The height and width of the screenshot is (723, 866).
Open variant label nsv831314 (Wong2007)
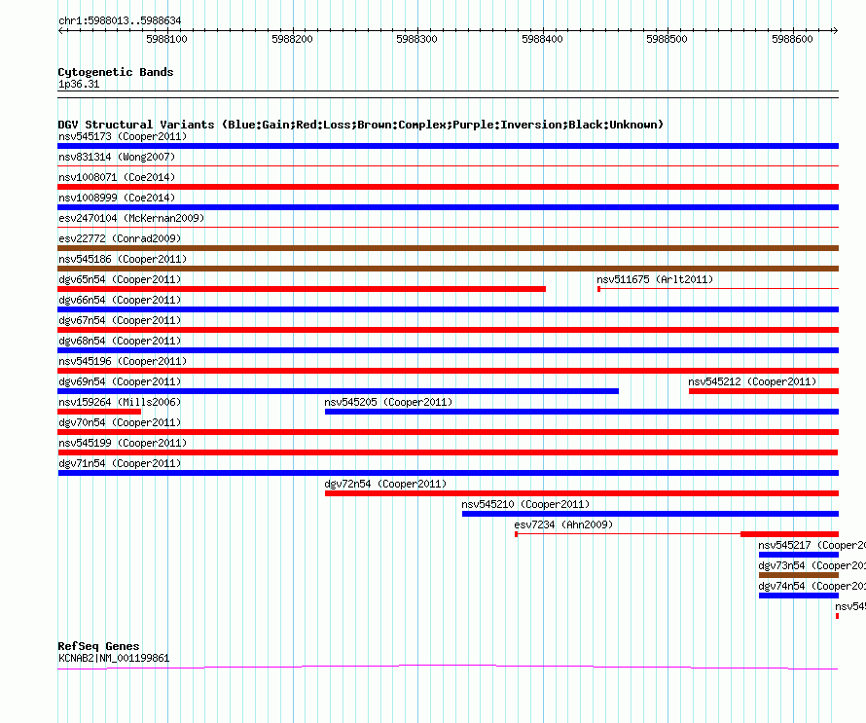pos(117,157)
